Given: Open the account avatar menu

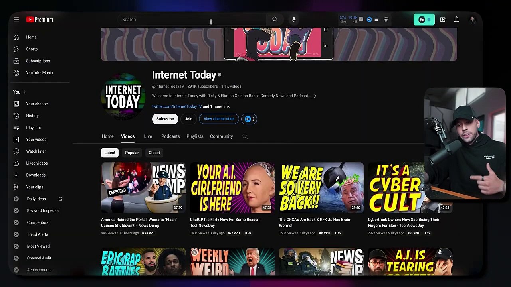Looking at the screenshot, I should pyautogui.click(x=472, y=20).
